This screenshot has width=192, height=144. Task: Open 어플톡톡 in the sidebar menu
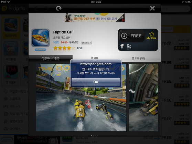(x=12, y=99)
